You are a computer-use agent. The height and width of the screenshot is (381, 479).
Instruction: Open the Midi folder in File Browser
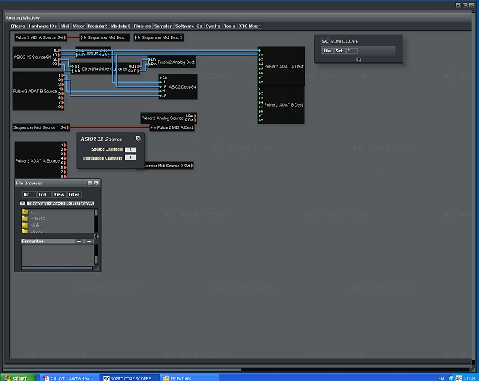pos(34,225)
